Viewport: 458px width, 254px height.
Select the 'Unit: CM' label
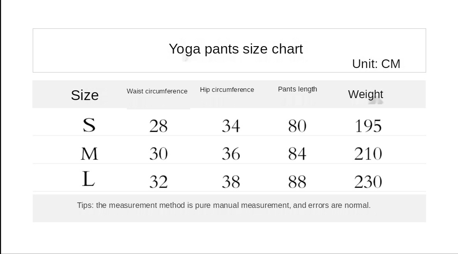[376, 64]
